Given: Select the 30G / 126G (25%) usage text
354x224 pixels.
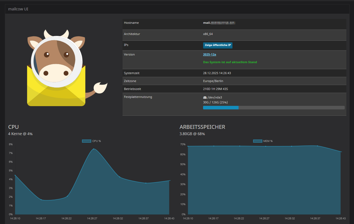Looking at the screenshot, I should 215,102.
